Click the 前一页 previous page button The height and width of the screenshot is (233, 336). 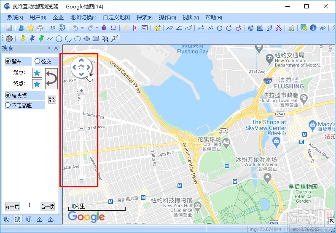tap(12, 207)
